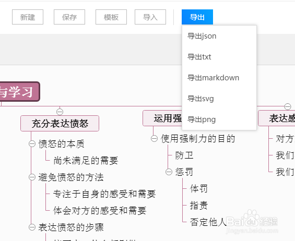
Task: Select the root node ending 与学习
Action: click(19, 92)
